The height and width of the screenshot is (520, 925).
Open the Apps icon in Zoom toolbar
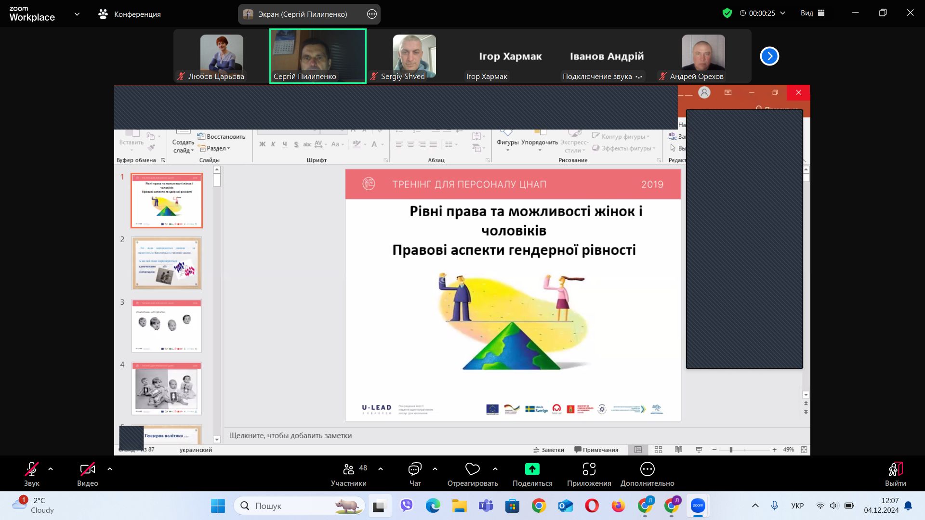coord(589,469)
